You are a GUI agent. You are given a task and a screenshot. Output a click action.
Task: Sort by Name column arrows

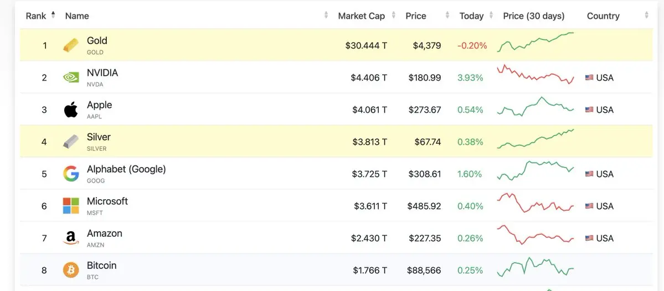click(x=326, y=15)
